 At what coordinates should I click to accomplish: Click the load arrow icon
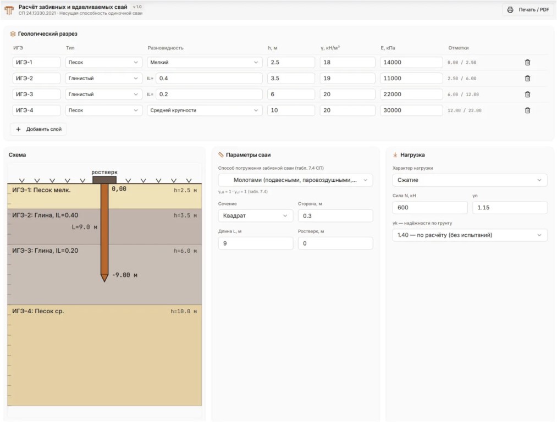point(395,155)
